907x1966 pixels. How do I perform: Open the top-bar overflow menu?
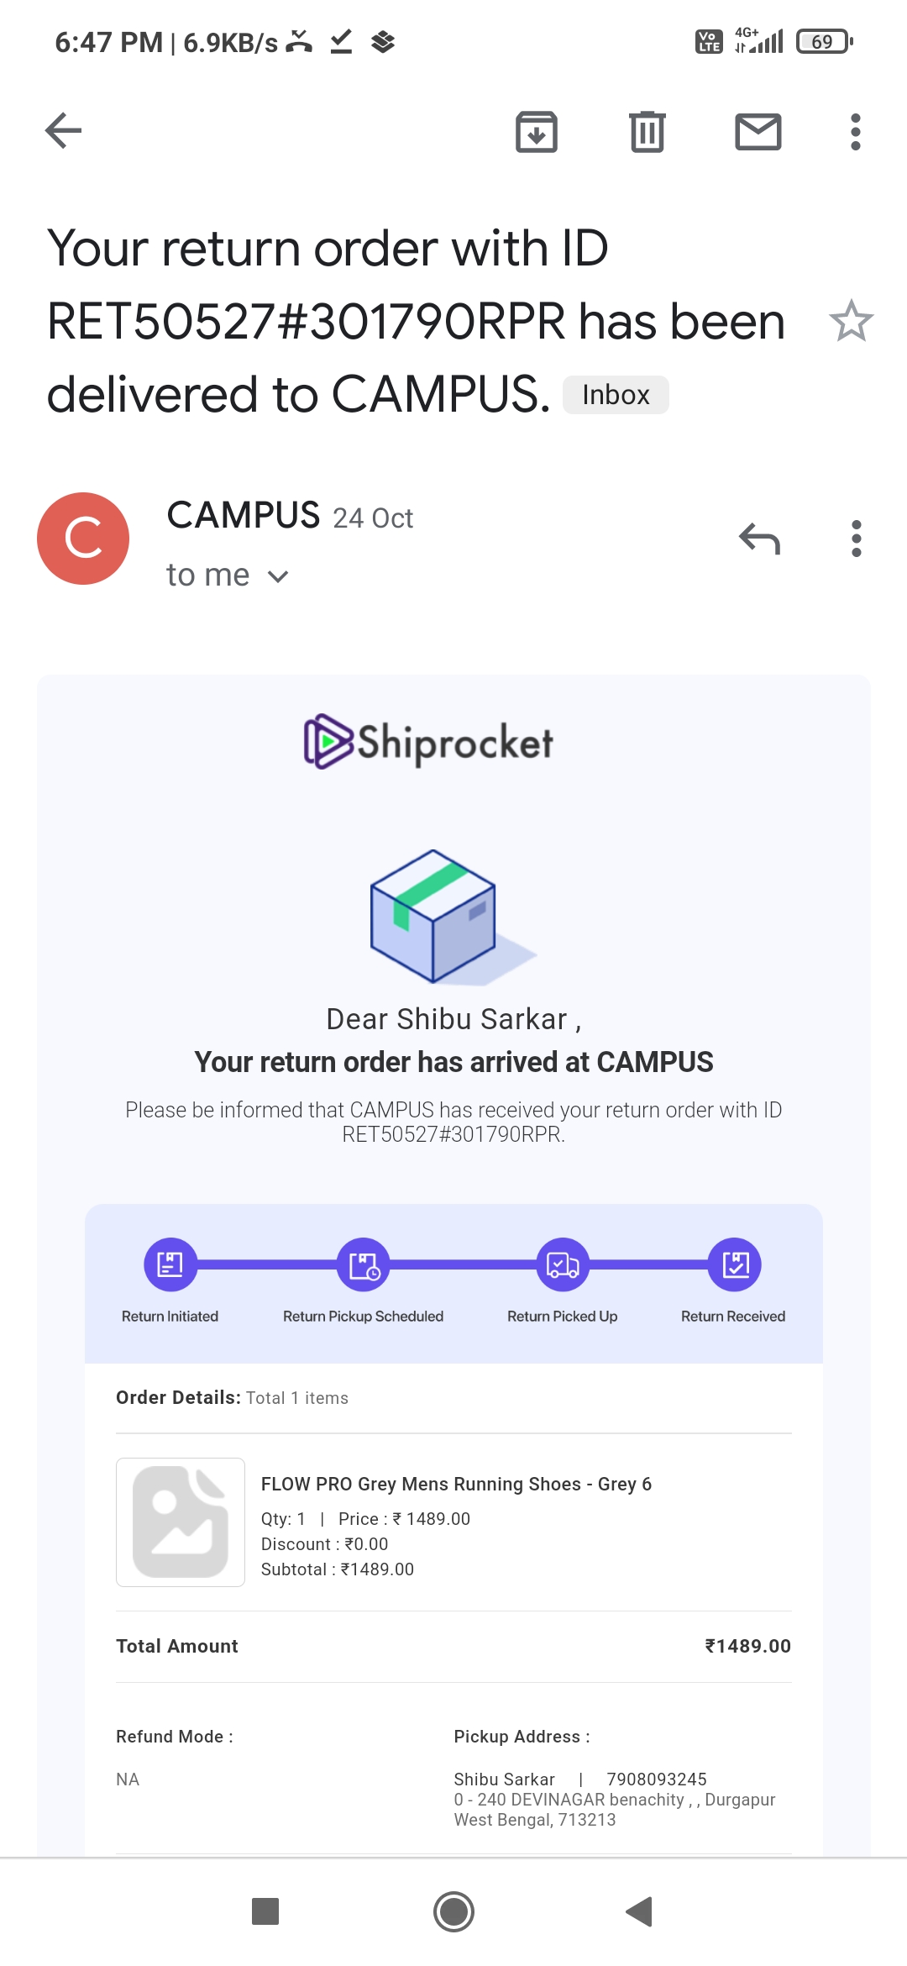coord(855,132)
